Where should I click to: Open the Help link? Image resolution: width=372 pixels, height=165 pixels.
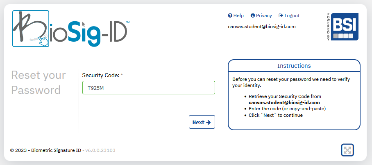[x=236, y=16]
